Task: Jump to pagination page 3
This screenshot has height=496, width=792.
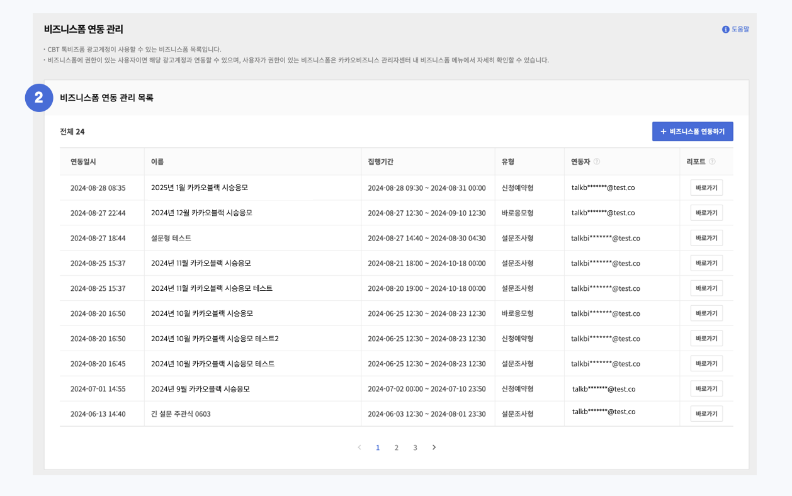Action: [415, 448]
